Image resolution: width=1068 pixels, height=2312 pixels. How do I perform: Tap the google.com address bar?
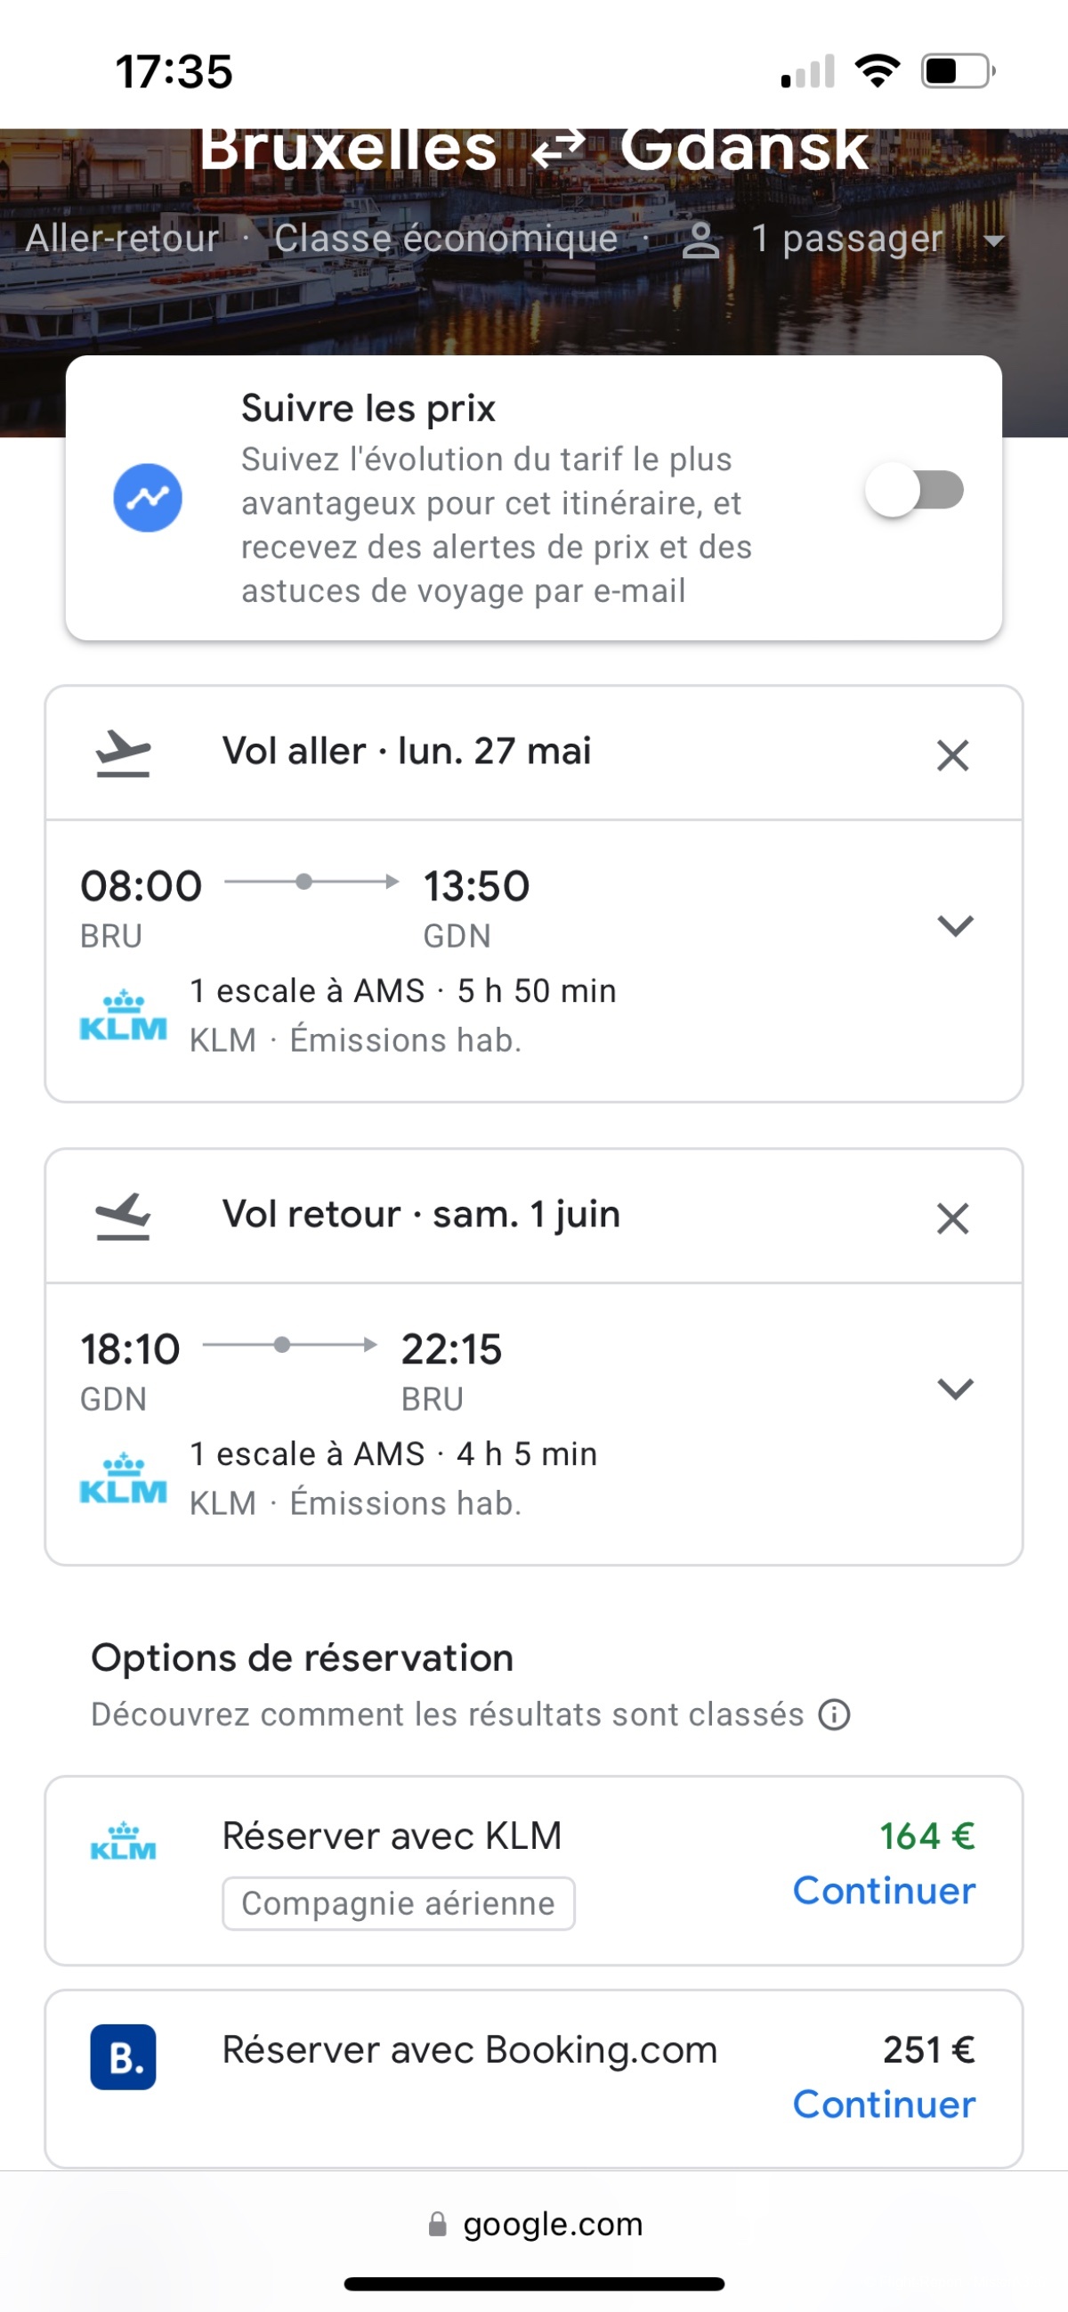[x=536, y=2224]
